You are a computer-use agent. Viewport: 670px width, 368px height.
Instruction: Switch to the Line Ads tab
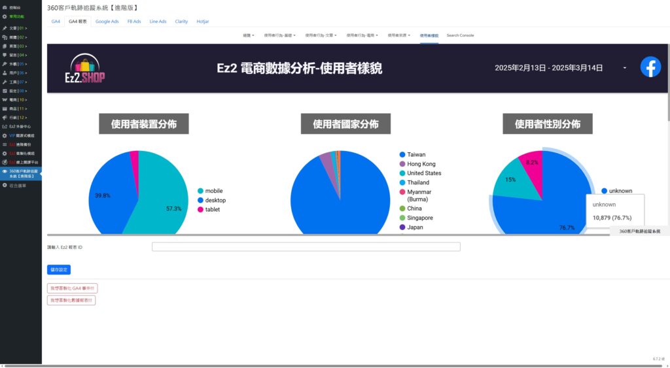pos(158,22)
